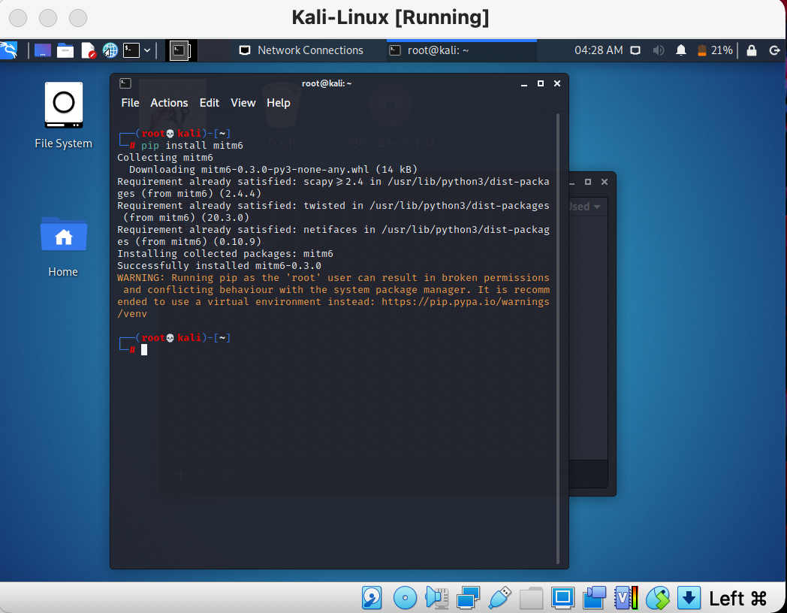Click the lock screen icon
This screenshot has height=613, width=787.
click(x=752, y=50)
